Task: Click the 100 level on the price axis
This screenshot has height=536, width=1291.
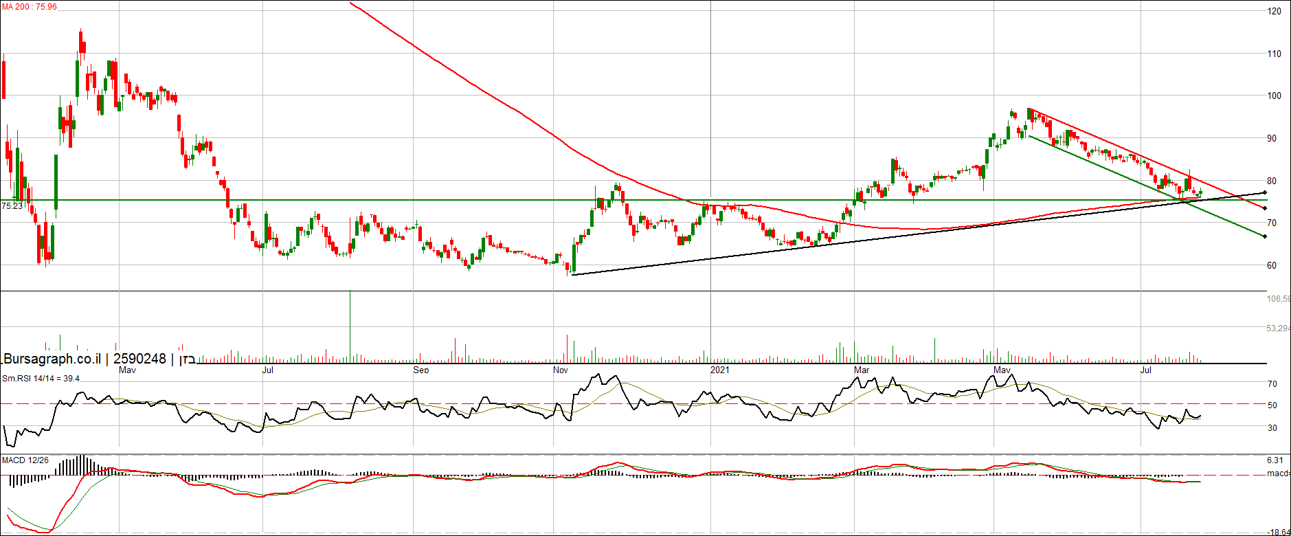Action: pos(1274,96)
